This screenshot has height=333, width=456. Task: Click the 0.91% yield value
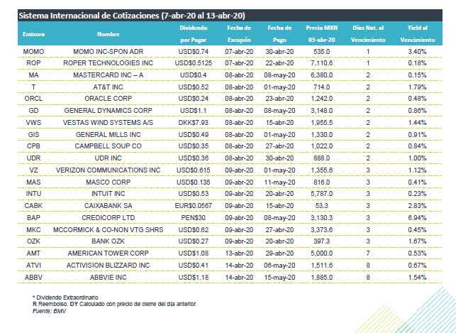click(x=417, y=135)
